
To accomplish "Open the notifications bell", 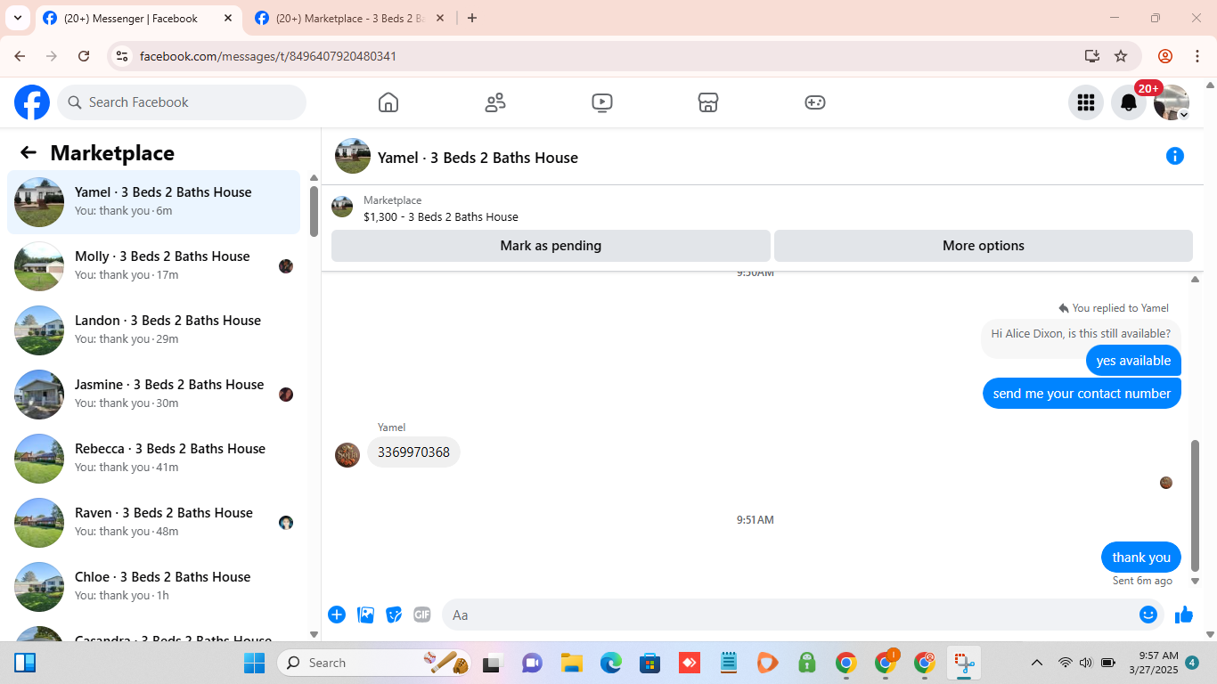I will [1129, 102].
